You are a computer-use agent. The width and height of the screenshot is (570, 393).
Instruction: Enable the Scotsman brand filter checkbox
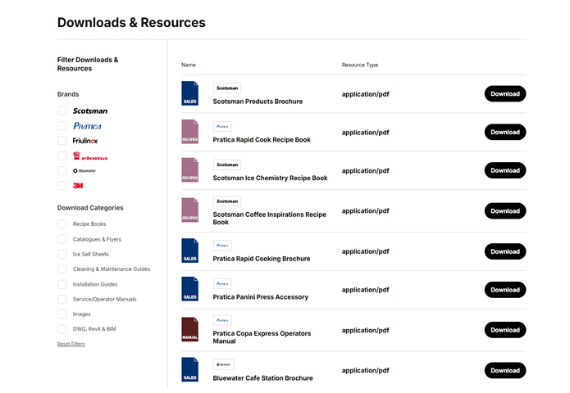click(x=62, y=111)
